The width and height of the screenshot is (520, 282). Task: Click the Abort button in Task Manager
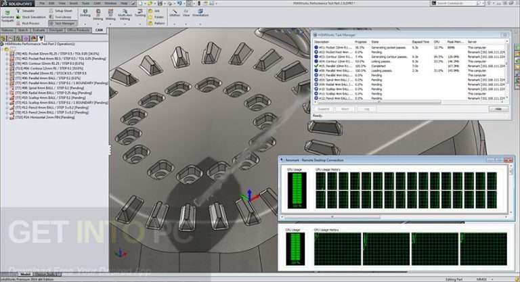coord(345,109)
